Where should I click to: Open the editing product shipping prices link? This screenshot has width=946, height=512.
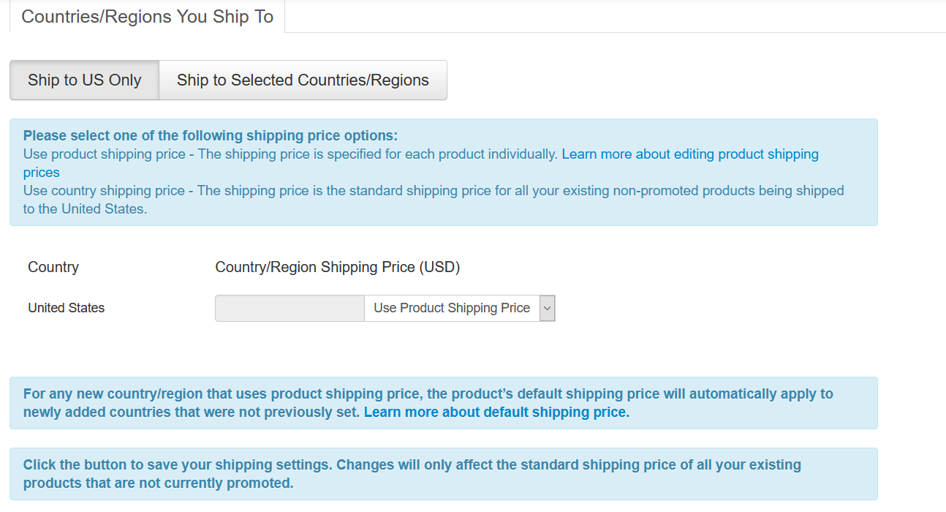click(x=690, y=154)
